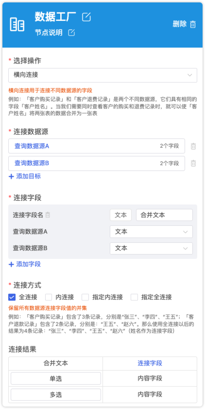
Task: Click the 多选 field in results table
Action: pyautogui.click(x=56, y=394)
